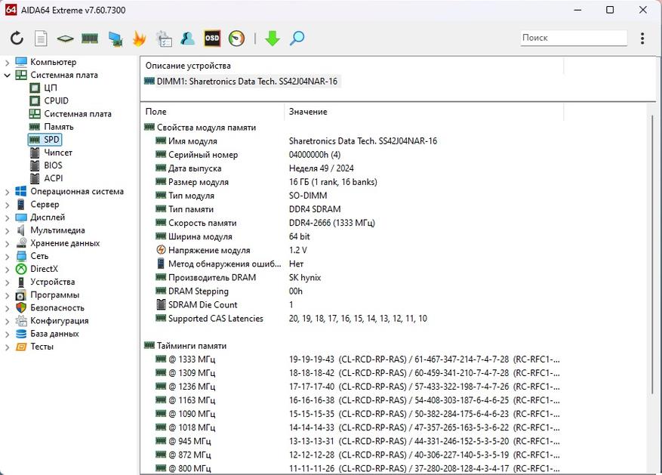Expand the Сервер tree node
Viewport: 662px width, 475px height.
click(8, 205)
